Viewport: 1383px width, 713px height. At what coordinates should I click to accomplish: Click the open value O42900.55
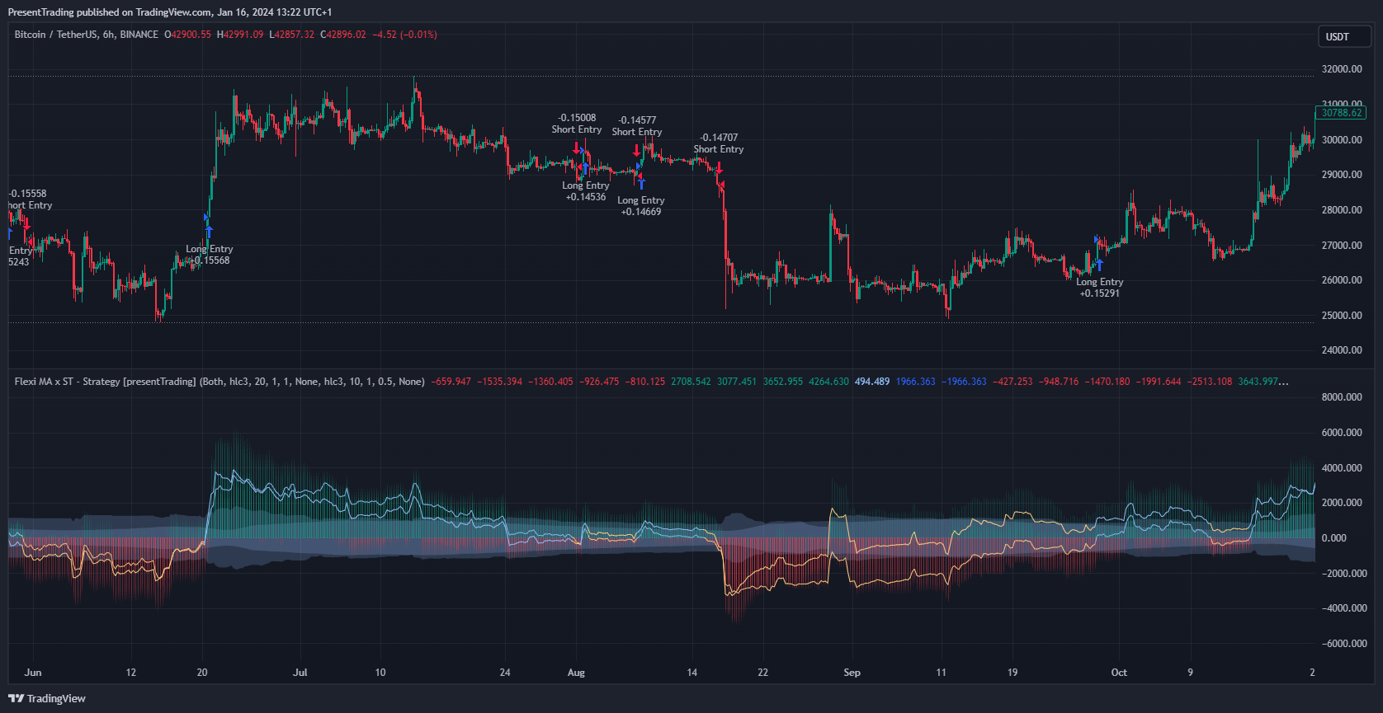[187, 35]
